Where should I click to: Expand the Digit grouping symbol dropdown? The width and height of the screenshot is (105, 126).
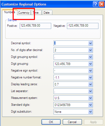[90, 57]
